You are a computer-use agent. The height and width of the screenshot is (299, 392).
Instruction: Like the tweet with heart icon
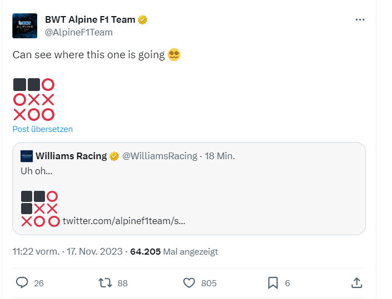click(x=189, y=283)
